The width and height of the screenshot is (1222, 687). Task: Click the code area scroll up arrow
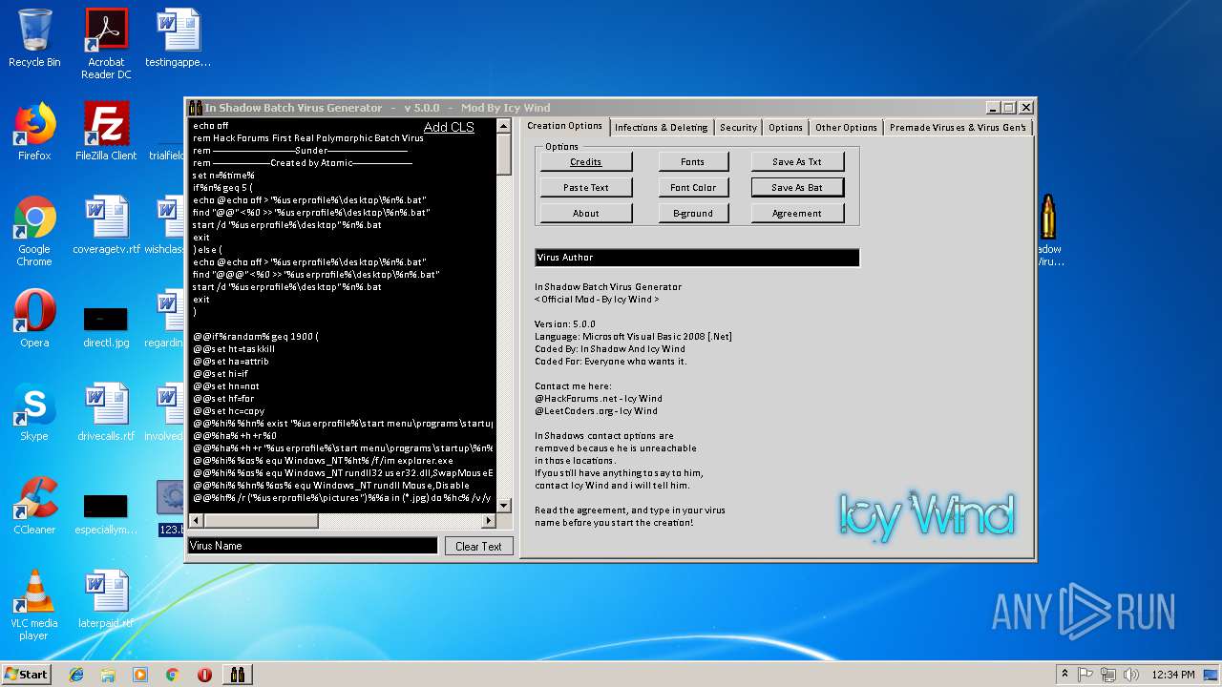(x=504, y=127)
